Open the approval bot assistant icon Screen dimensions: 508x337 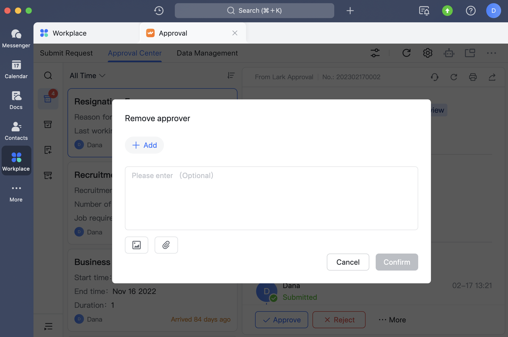pyautogui.click(x=449, y=53)
